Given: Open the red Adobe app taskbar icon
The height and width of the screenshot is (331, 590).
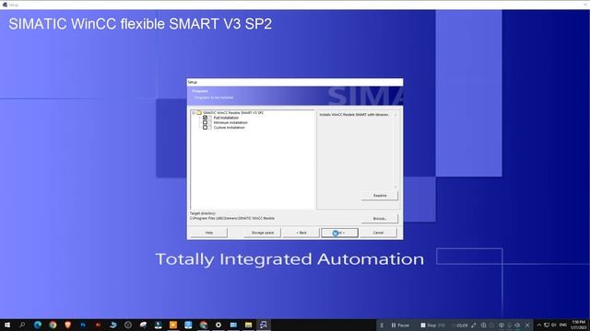Looking at the screenshot, I should 98,325.
